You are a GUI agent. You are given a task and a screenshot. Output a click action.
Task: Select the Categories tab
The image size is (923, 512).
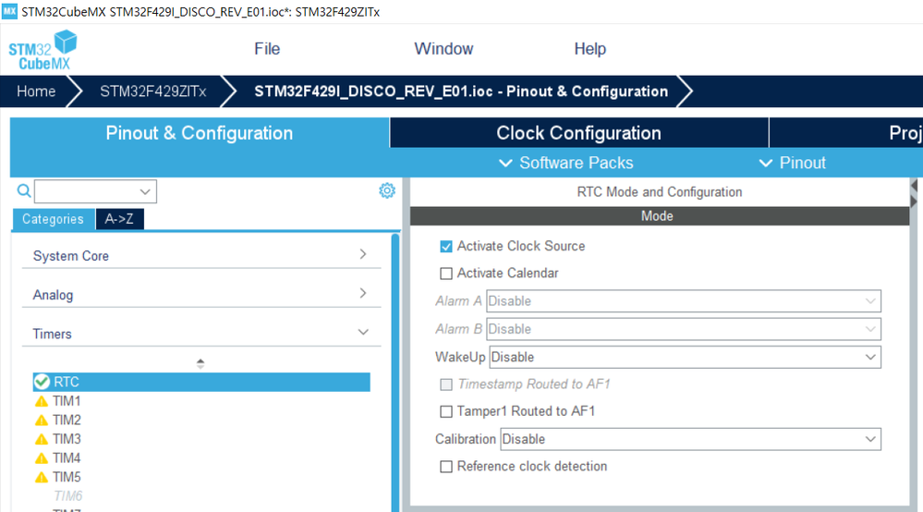coord(53,219)
